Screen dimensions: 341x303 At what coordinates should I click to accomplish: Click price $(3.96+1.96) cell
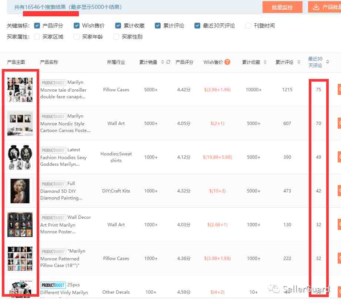coord(217,90)
